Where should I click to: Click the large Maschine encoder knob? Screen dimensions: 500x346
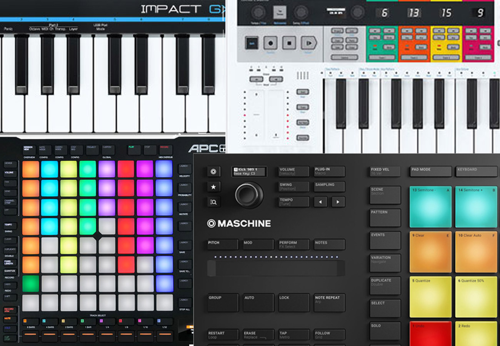point(249,195)
